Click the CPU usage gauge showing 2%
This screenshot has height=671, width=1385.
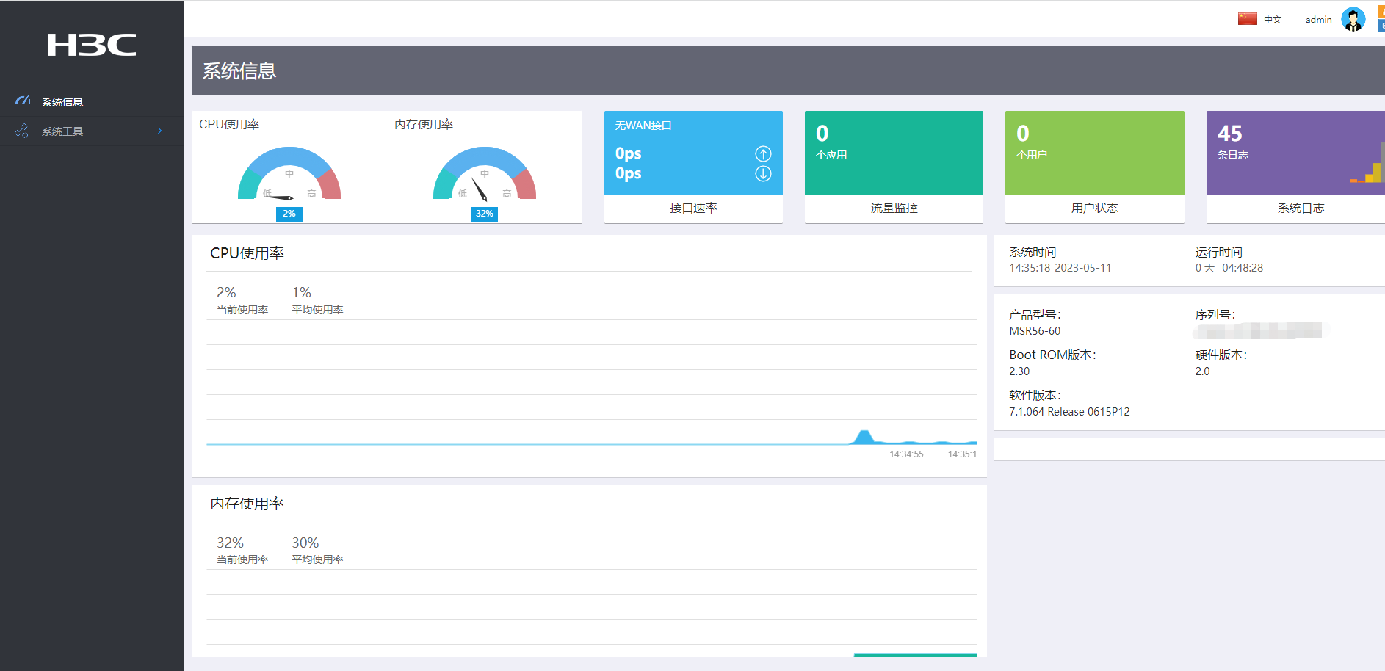pyautogui.click(x=289, y=178)
